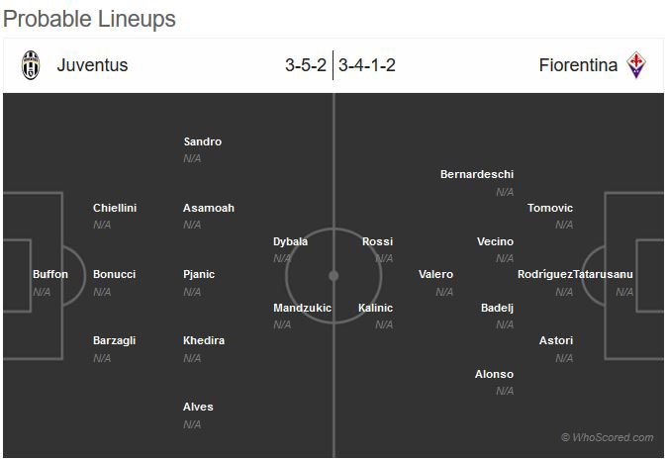This screenshot has width=667, height=459.
Task: Select Pjanic in midfield
Action: pyautogui.click(x=199, y=274)
